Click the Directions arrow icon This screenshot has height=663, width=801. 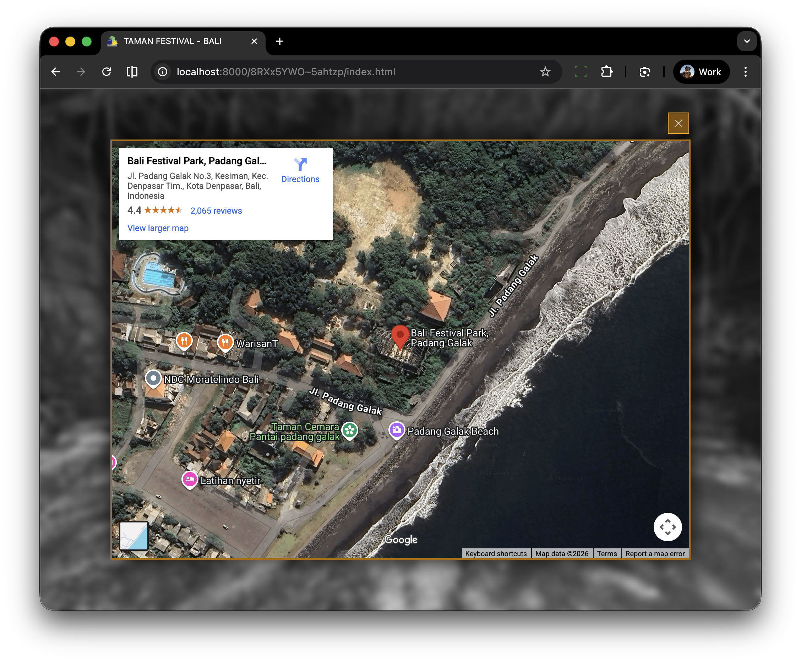click(300, 164)
